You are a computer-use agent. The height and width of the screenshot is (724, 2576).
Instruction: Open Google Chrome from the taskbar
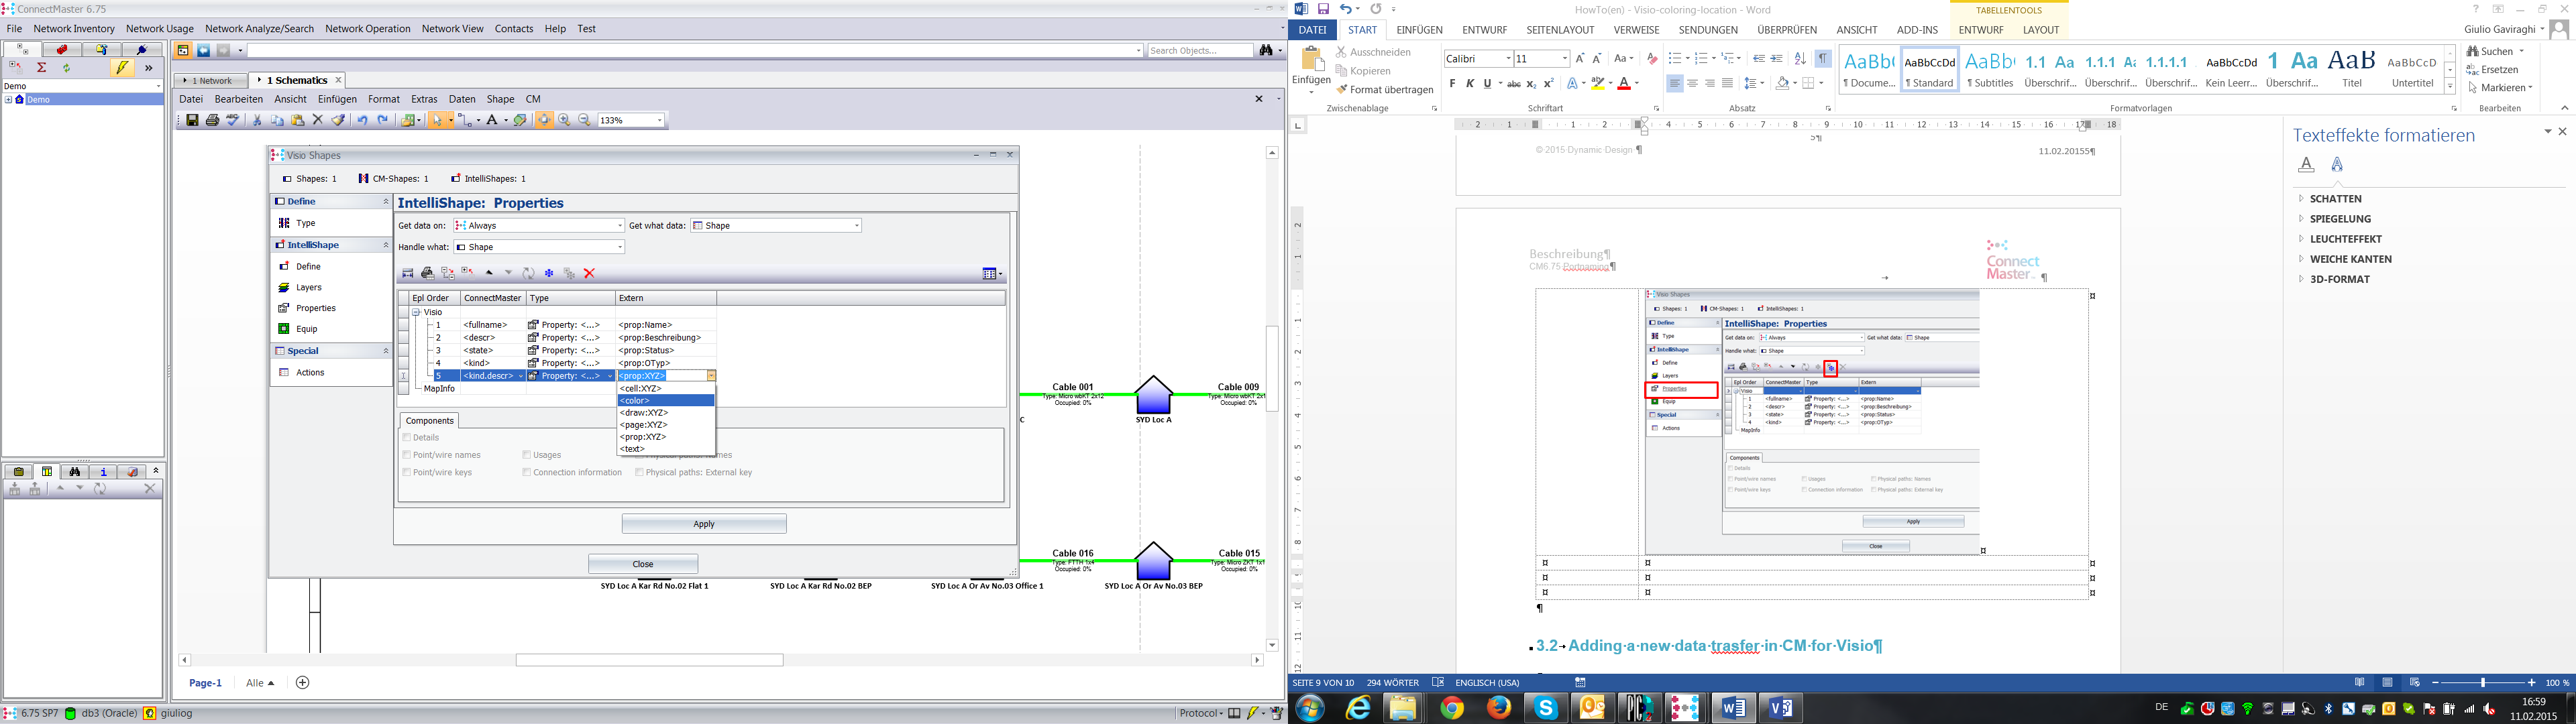[1452, 708]
